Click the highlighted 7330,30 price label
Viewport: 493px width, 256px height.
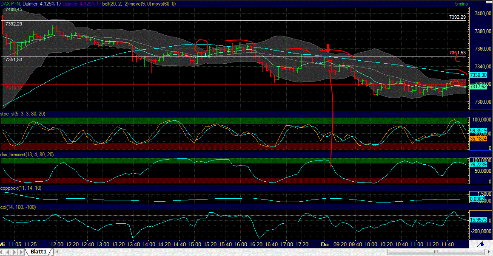pos(478,74)
